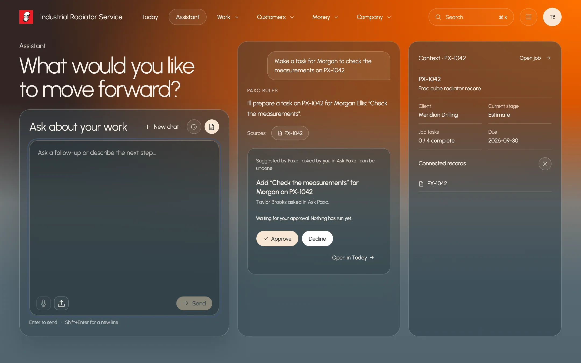Open the TB user avatar
581x363 pixels.
click(552, 17)
